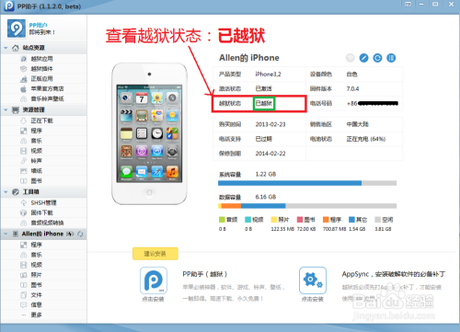
Task: Click the 已激活 activation status value
Action: [264, 89]
